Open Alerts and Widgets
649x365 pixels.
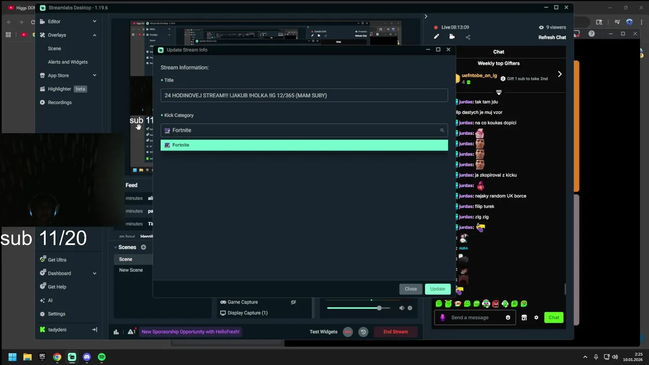coord(68,62)
